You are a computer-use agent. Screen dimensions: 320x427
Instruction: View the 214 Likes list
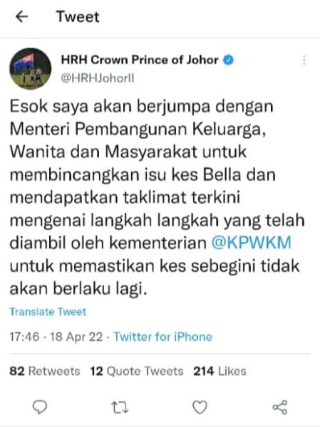click(x=220, y=371)
